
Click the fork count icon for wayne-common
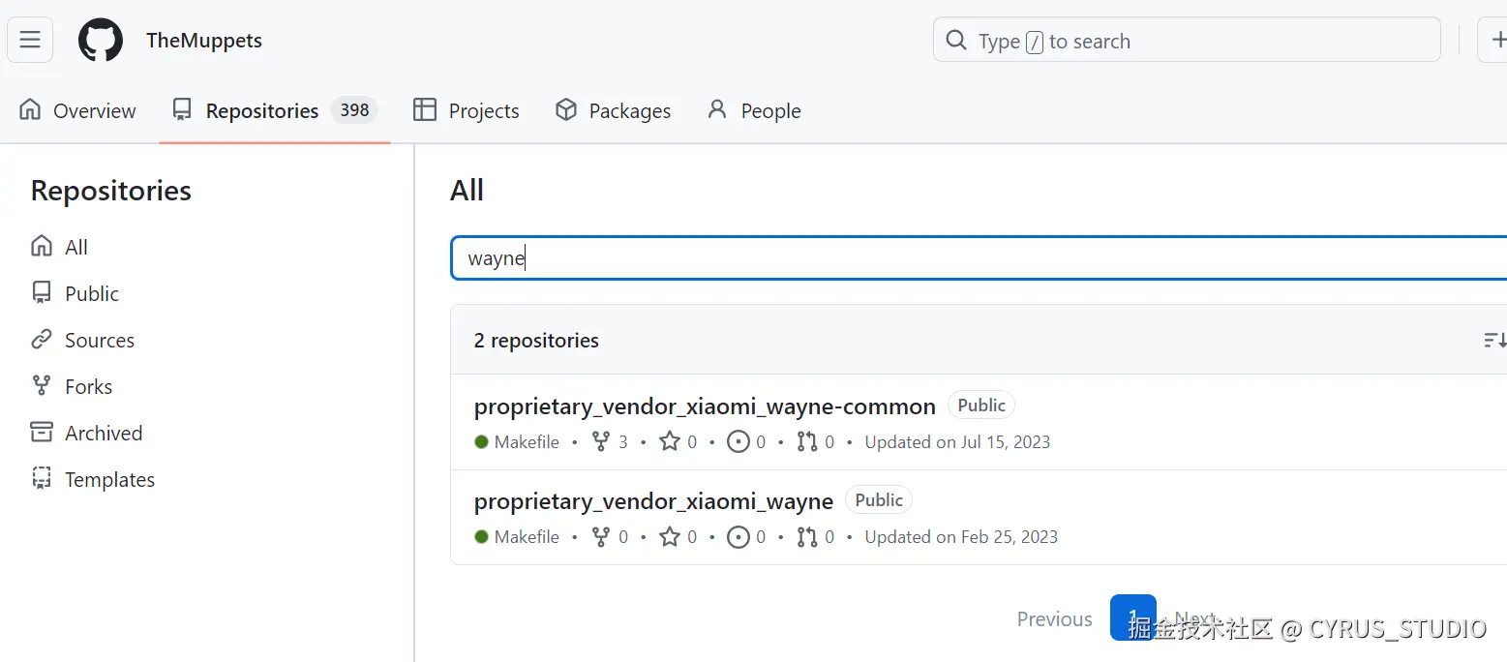(x=601, y=442)
